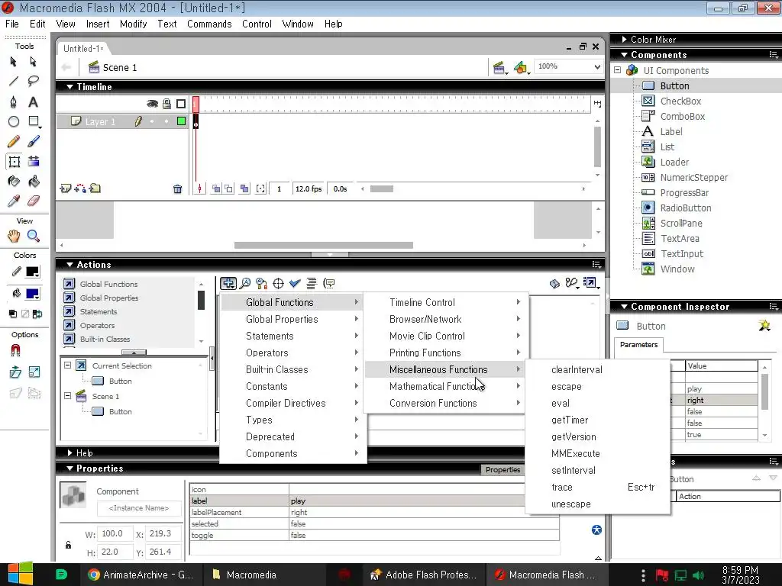Select the Eraser tool
This screenshot has width=782, height=586.
point(34,201)
